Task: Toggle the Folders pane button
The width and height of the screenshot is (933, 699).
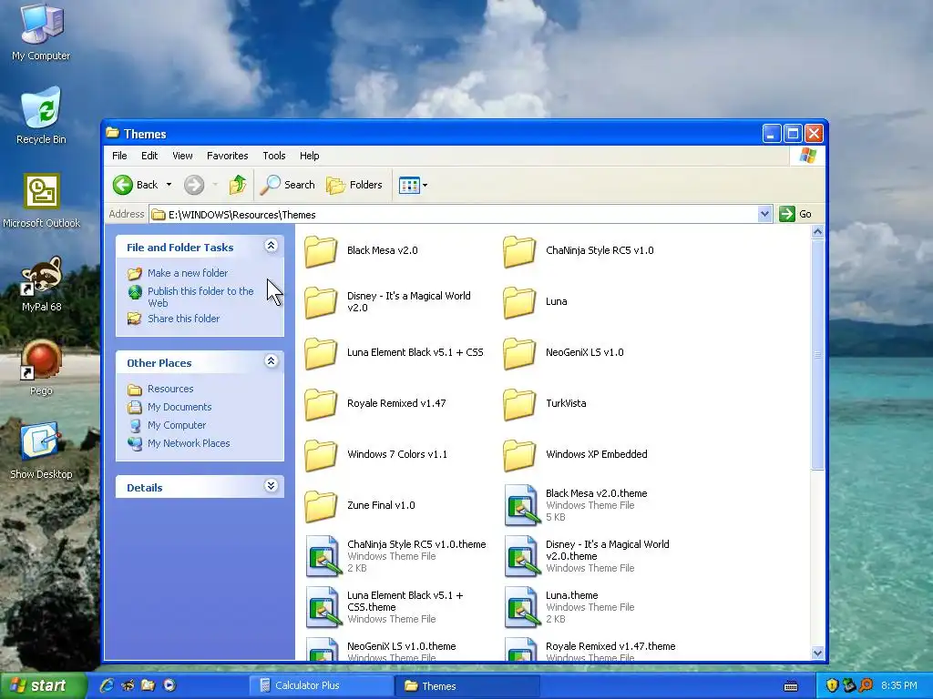Action: [354, 185]
